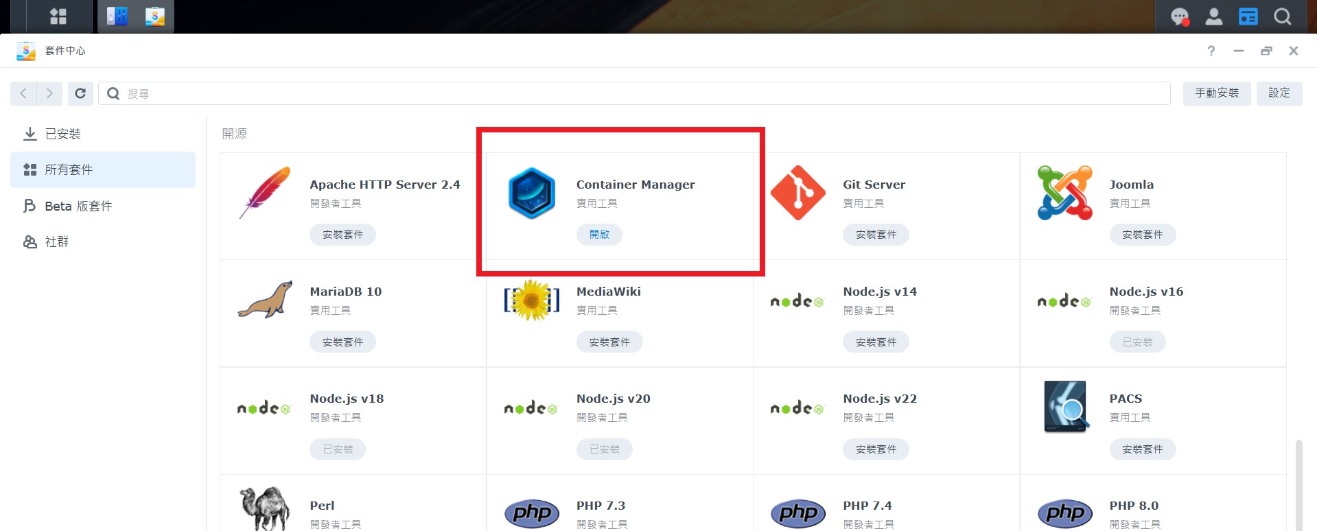Select 所有套件 in the sidebar

(103, 169)
